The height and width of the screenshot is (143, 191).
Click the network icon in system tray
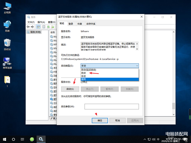tap(149, 140)
